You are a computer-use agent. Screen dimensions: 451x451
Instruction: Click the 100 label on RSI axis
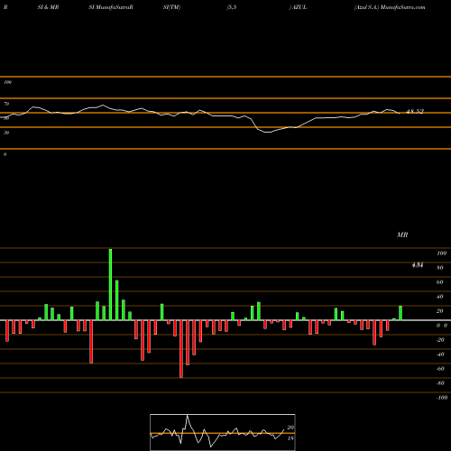point(7,82)
